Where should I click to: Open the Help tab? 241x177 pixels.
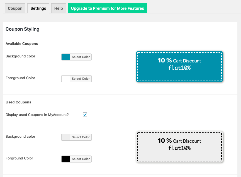(59, 8)
